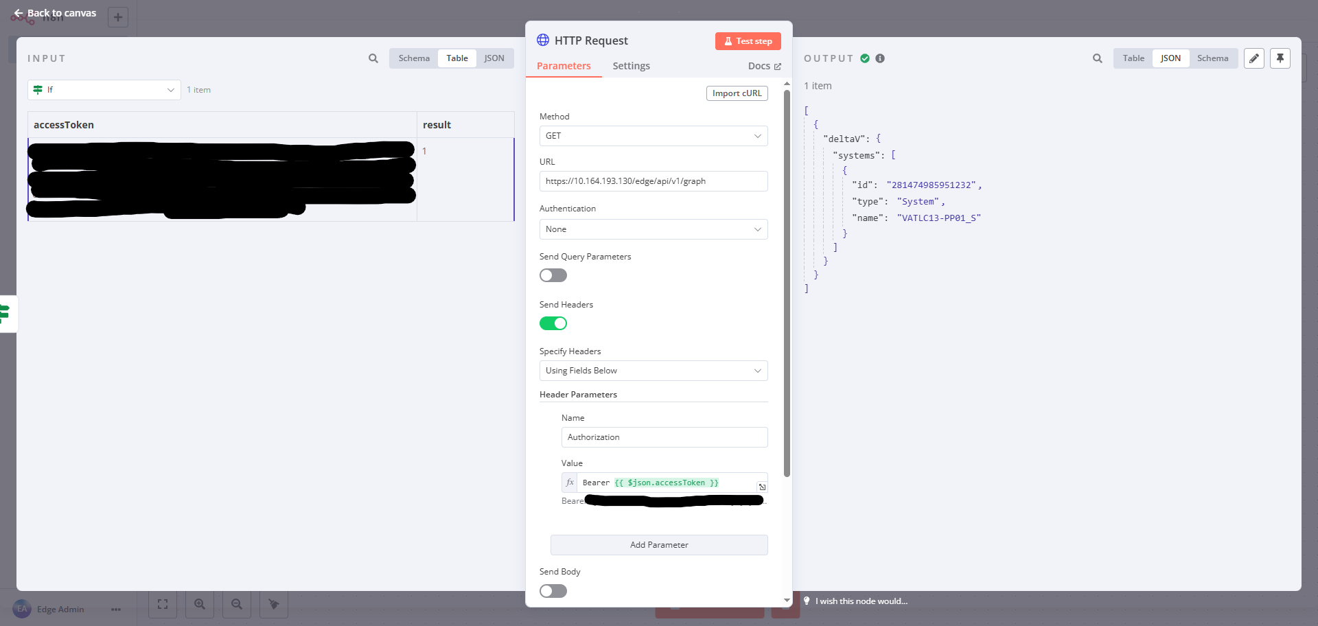1318x626 pixels.
Task: Click the output panel search icon
Action: 1097,58
